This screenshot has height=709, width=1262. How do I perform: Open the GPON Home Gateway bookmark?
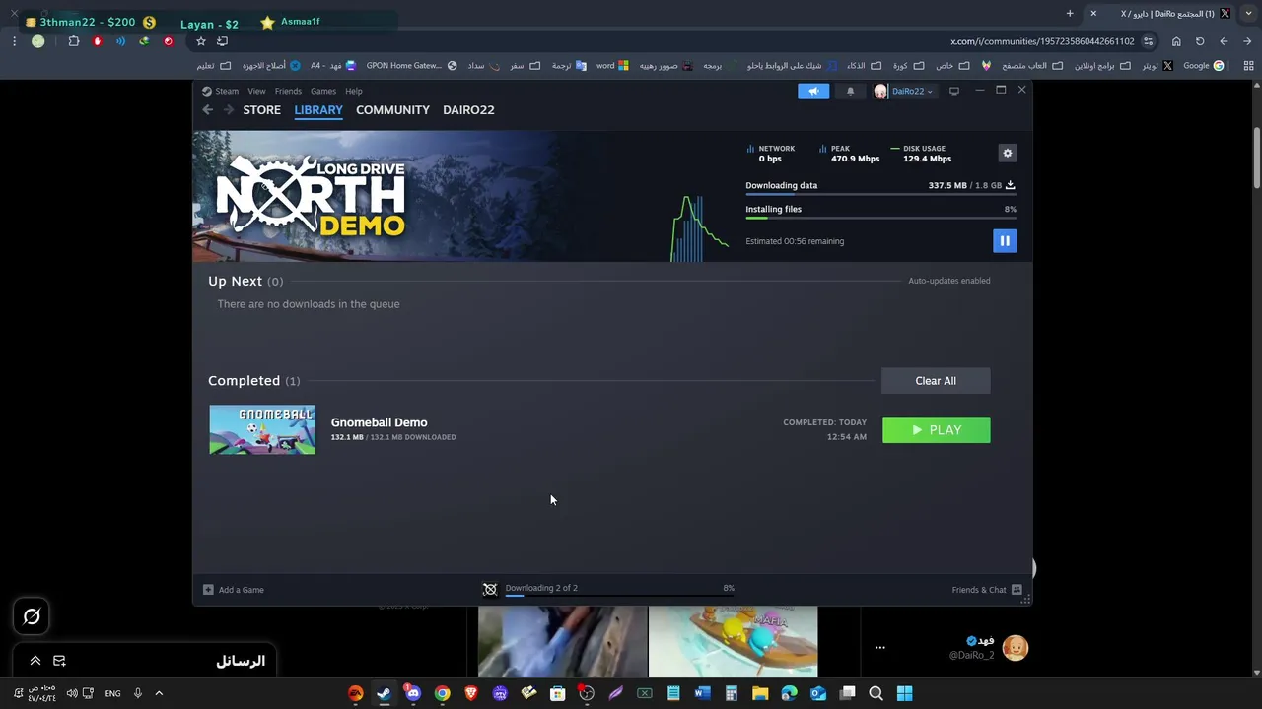point(411,66)
